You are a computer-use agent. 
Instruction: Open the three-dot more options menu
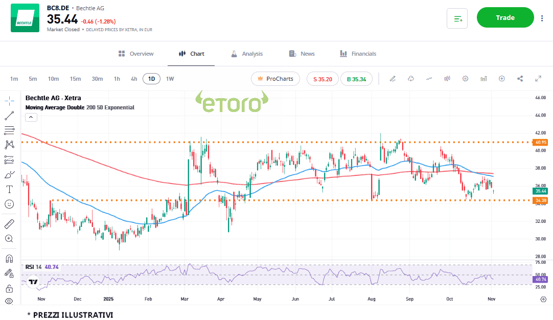point(542,18)
